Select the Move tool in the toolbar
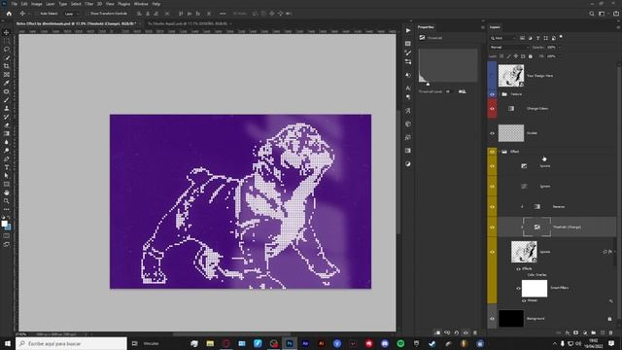The width and height of the screenshot is (622, 350). pyautogui.click(x=7, y=32)
